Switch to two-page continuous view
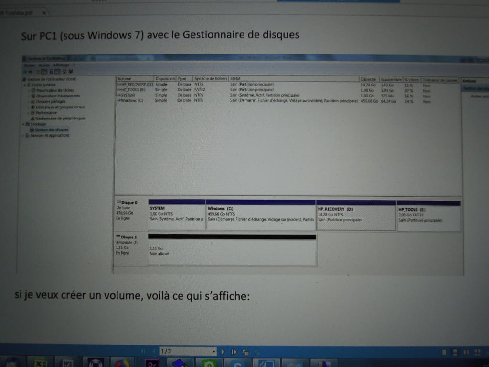The image size is (489, 367). click(478, 352)
